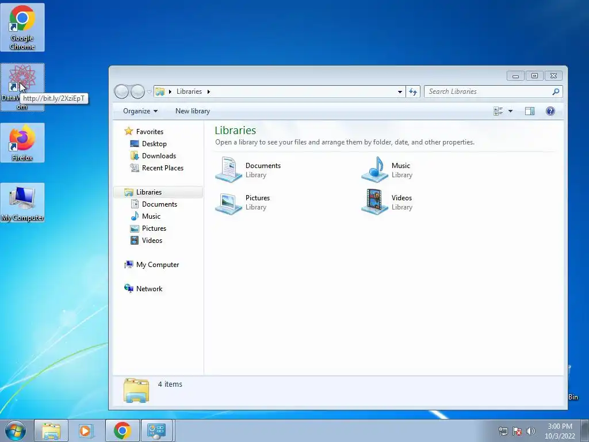Viewport: 589px width, 442px height.
Task: Open the Organize dropdown menu
Action: pos(140,111)
